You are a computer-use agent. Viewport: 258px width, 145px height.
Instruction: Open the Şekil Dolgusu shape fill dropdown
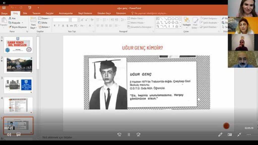coord(209,18)
